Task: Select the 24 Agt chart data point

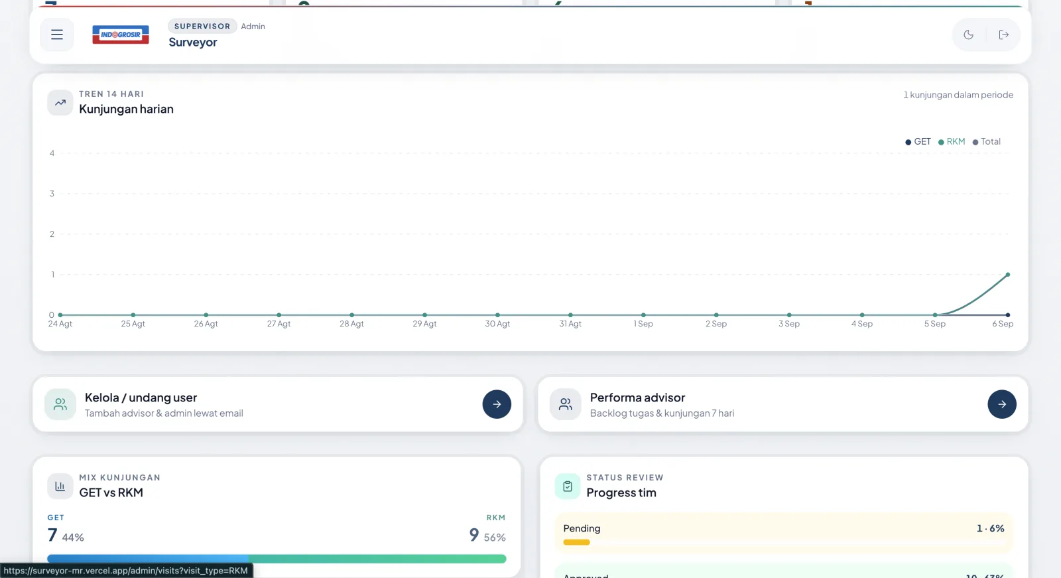Action: (60, 315)
